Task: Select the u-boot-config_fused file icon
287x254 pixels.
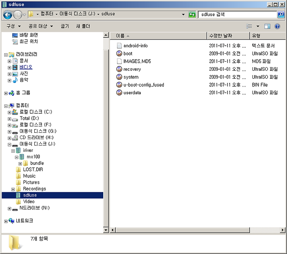Action: click(x=119, y=85)
